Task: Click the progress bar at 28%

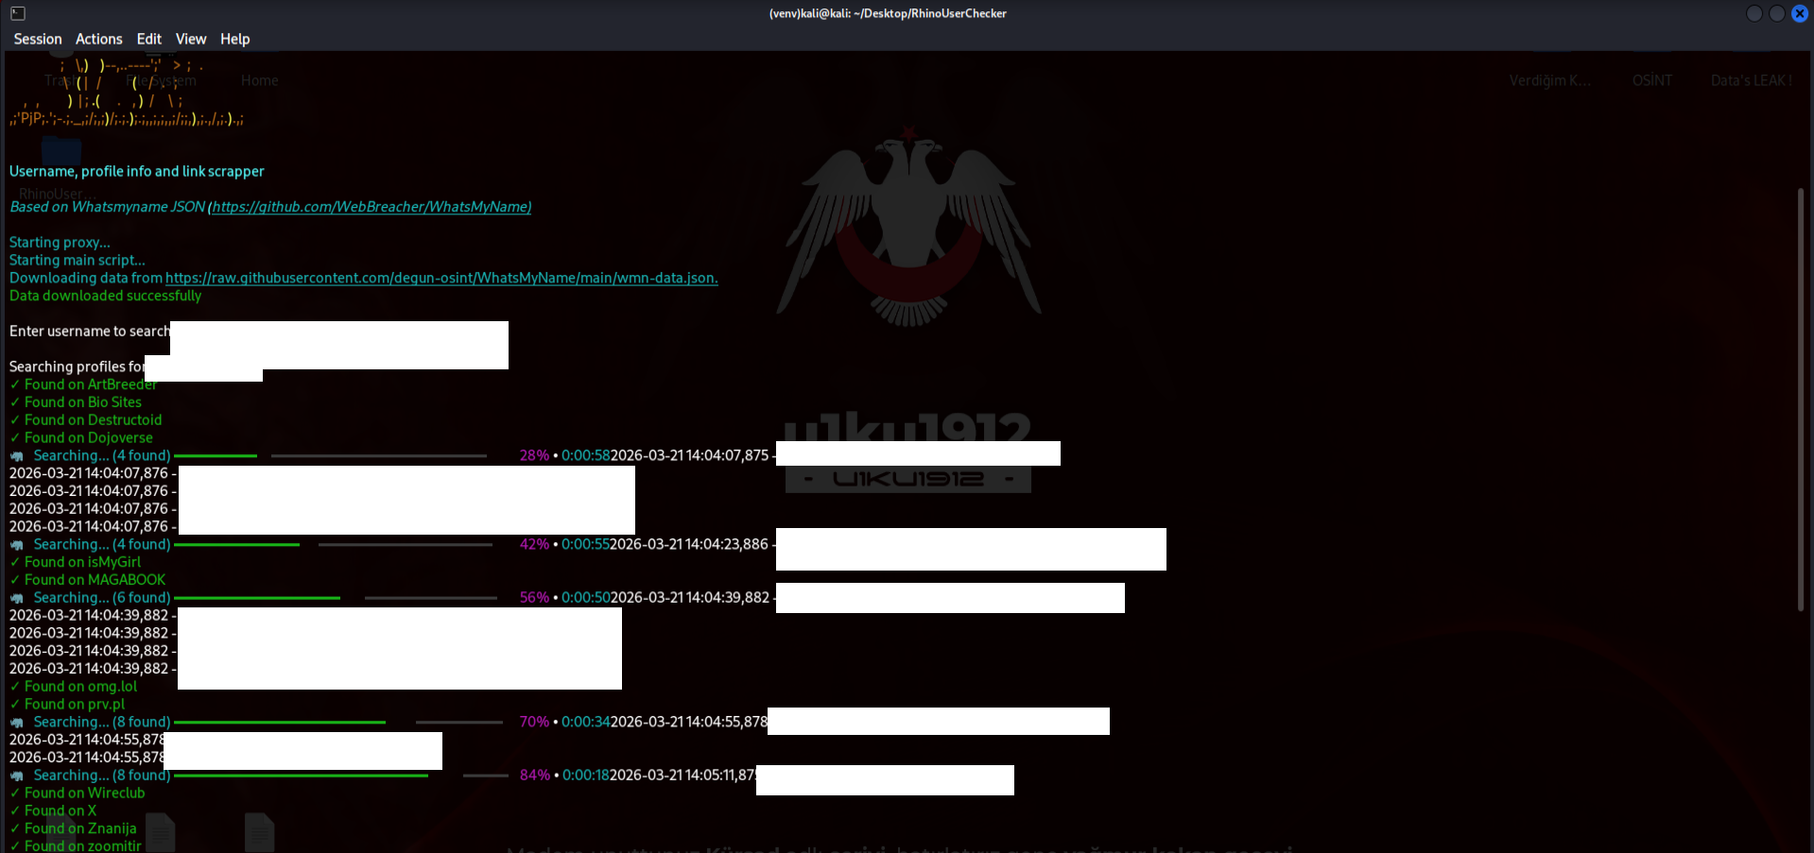Action: 330,455
